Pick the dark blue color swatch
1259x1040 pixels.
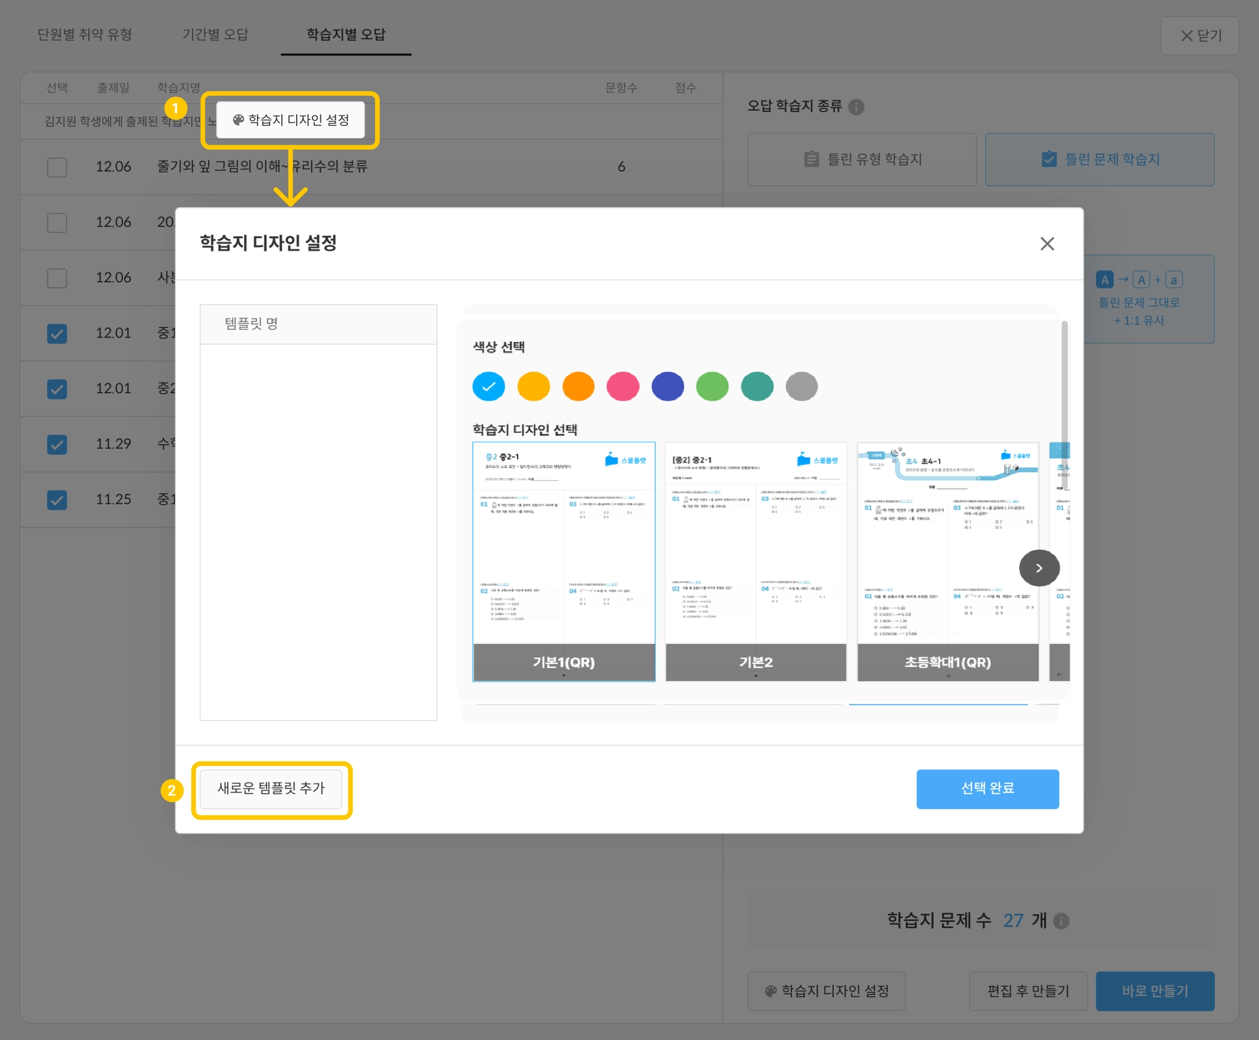click(x=668, y=387)
